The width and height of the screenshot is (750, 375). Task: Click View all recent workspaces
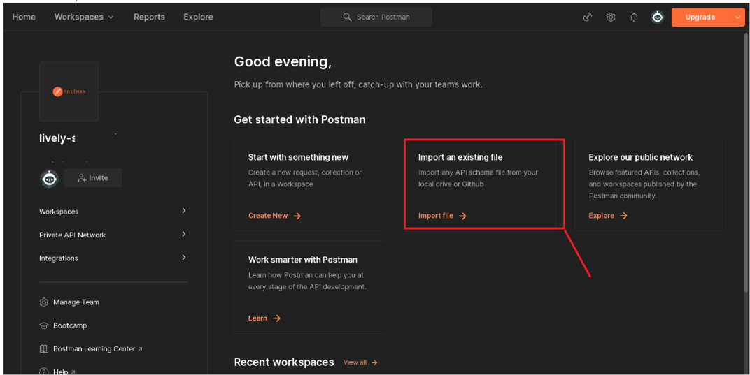tap(355, 362)
